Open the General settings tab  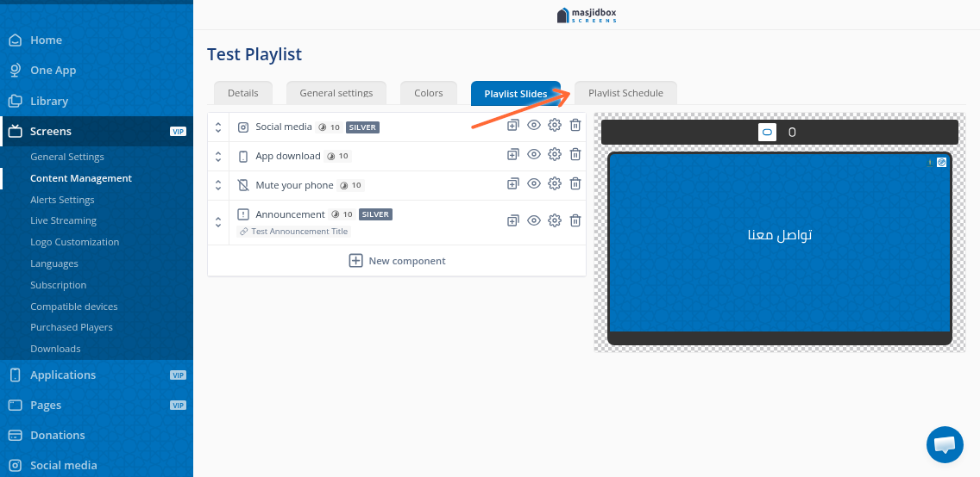(x=336, y=93)
